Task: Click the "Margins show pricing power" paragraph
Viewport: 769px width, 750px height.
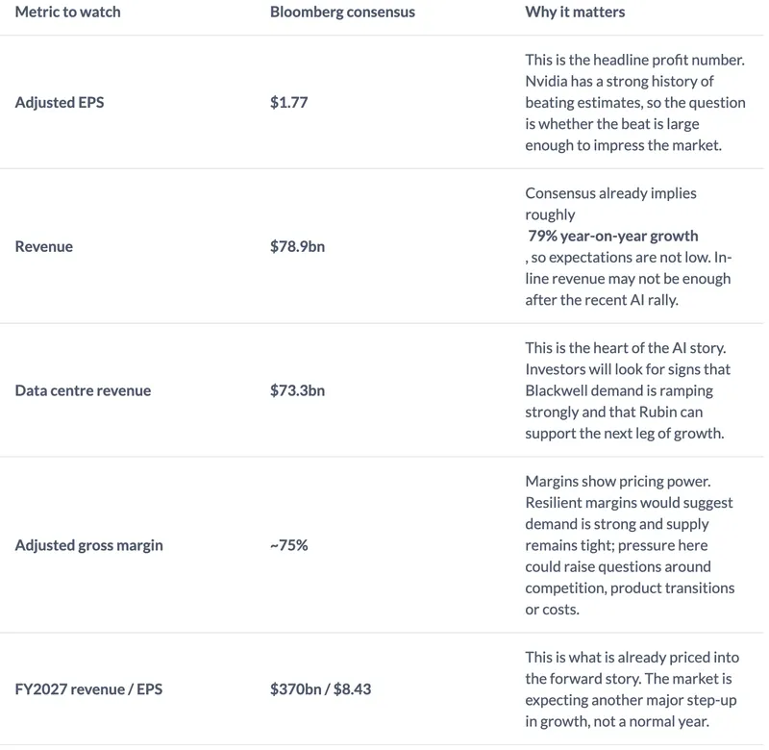Action: 630,545
